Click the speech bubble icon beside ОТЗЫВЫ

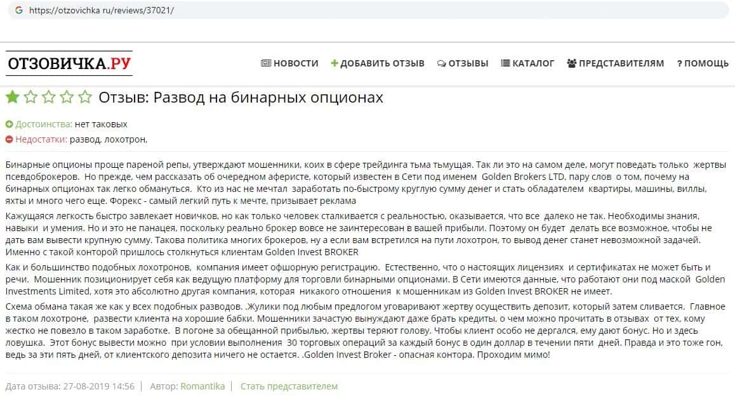[441, 63]
